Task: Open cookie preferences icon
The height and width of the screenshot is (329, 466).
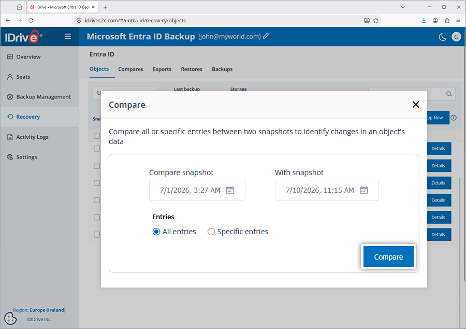Action: (10, 318)
